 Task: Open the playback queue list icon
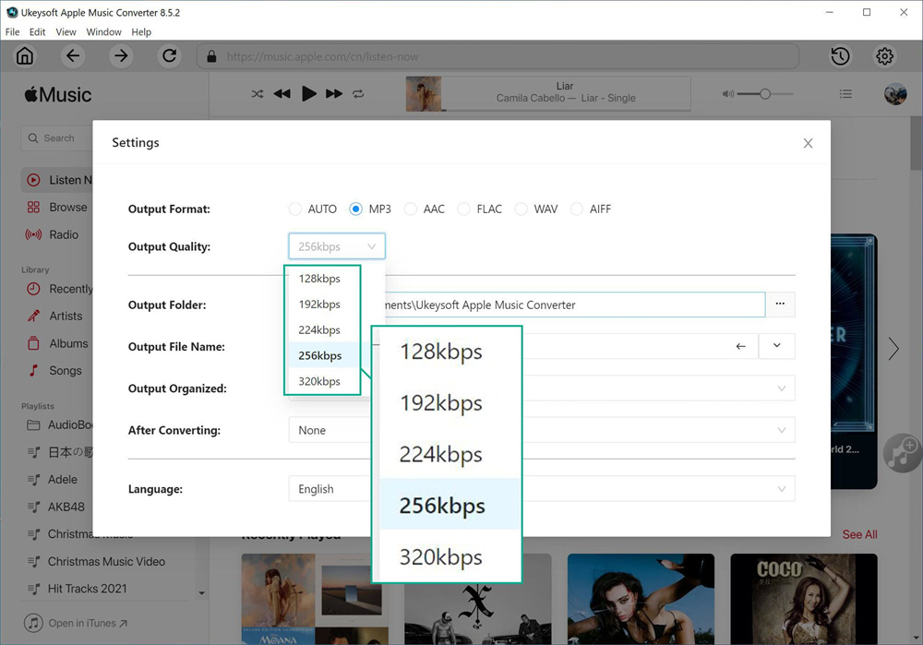tap(845, 94)
